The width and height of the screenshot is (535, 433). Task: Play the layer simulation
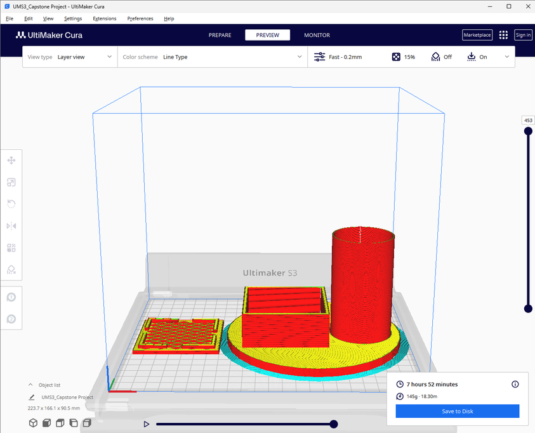(x=147, y=424)
